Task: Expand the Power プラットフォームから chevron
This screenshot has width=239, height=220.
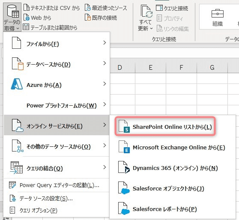Action: coord(105,104)
